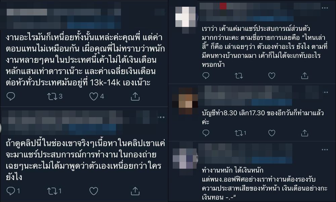Reply to the ไหนเล่าสิ๊ tweet
Image resolution: width=336 pixels, height=202 pixels.
coord(206,75)
